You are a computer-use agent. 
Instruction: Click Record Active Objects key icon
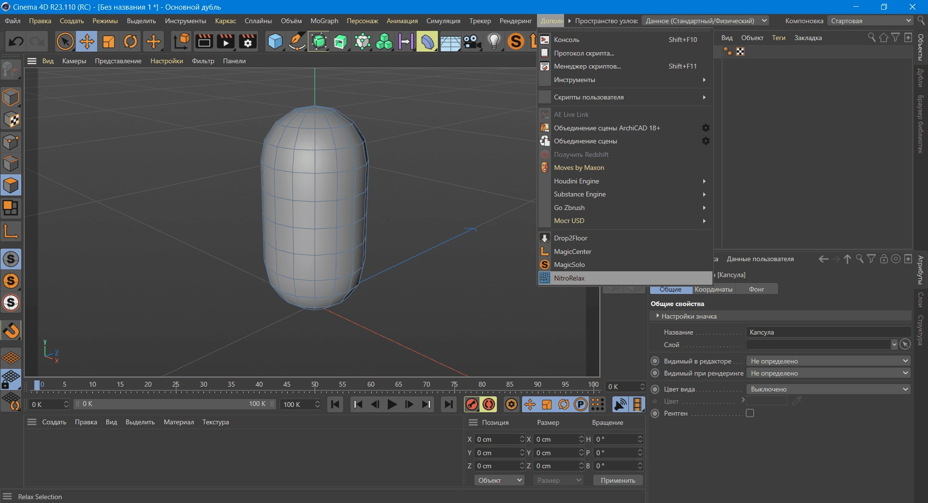pyautogui.click(x=472, y=405)
